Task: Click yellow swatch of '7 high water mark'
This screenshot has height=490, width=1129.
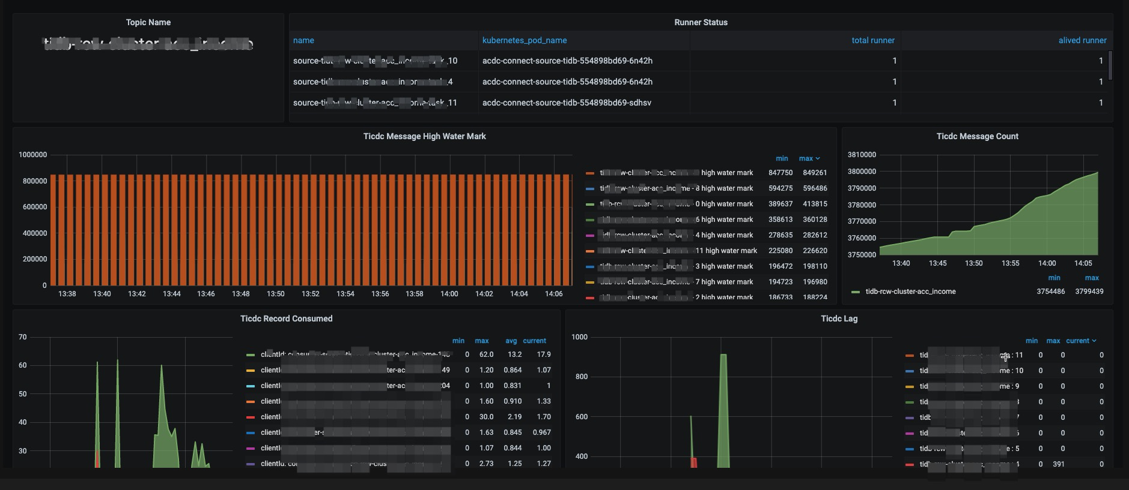Action: (590, 282)
